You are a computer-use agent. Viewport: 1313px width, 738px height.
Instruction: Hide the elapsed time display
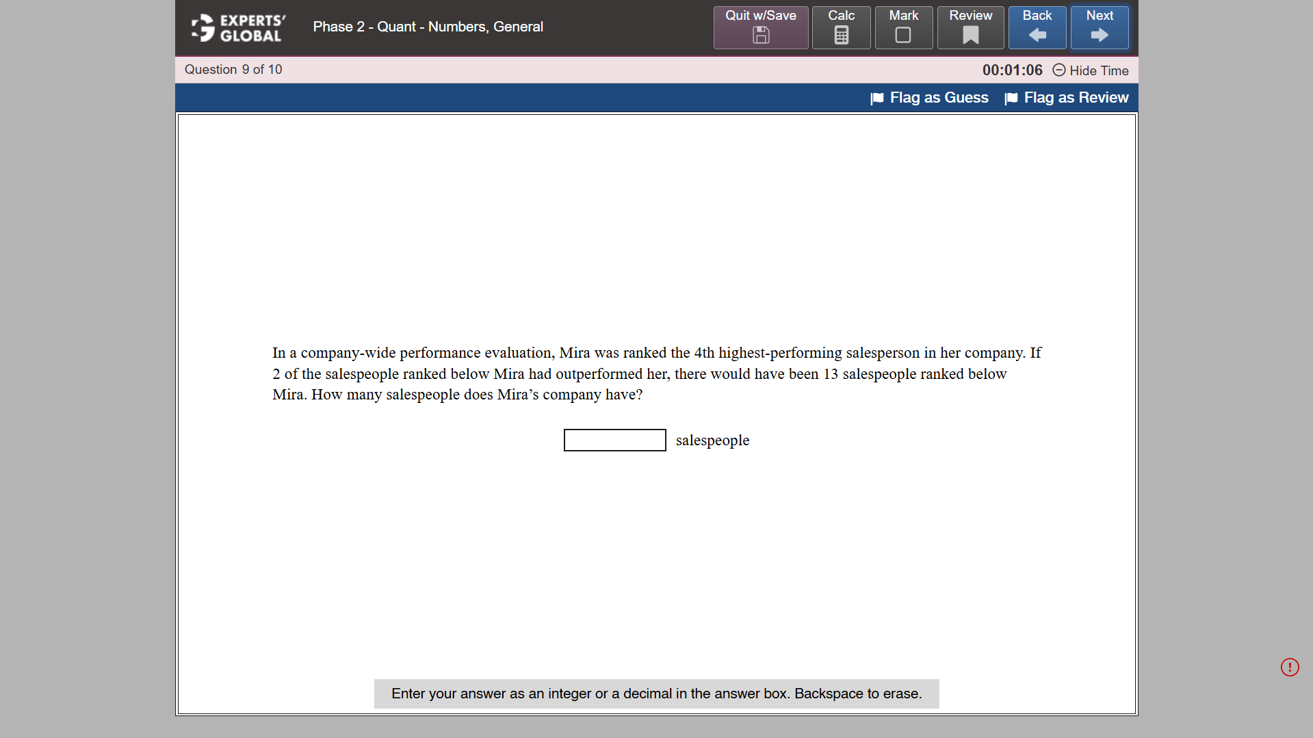1098,70
